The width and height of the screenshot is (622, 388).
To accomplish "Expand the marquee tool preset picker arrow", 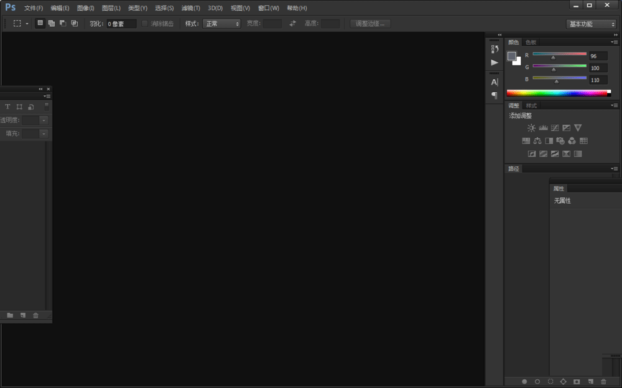I will (x=27, y=24).
